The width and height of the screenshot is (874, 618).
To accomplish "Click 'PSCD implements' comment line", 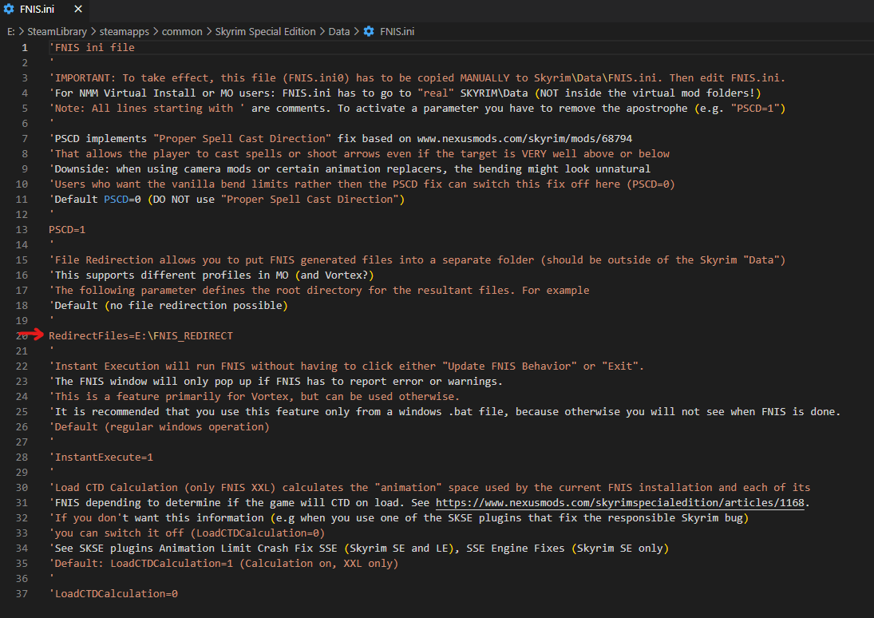I will (341, 138).
